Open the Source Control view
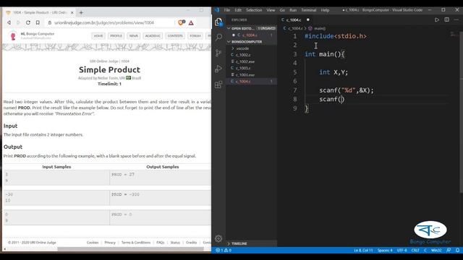463x260 pixels. (x=218, y=53)
